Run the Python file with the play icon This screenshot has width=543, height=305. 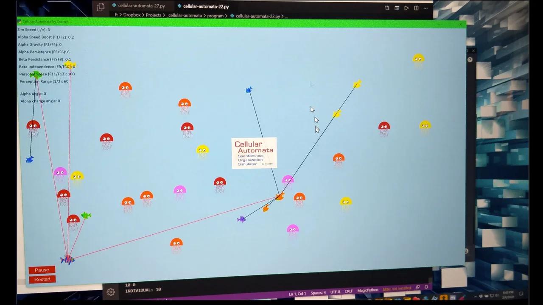tap(406, 8)
